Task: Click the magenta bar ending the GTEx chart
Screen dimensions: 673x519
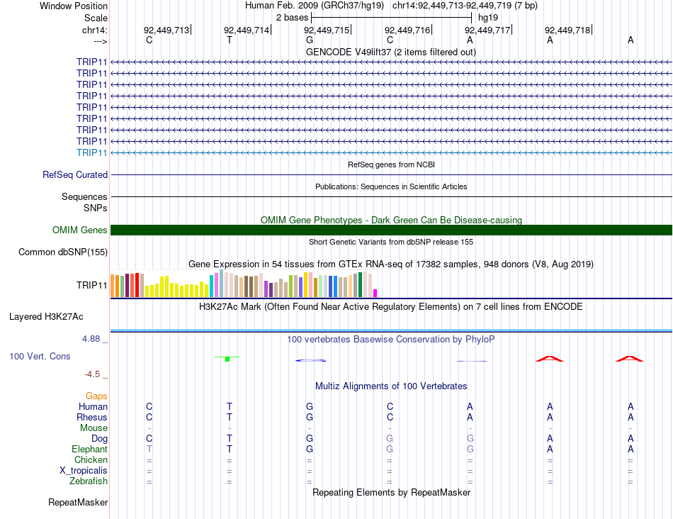Action: pos(375,293)
